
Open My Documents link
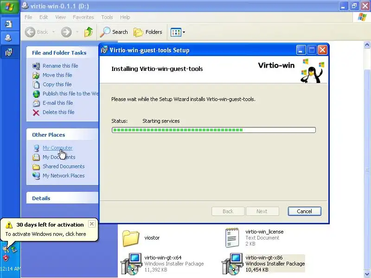(59, 157)
